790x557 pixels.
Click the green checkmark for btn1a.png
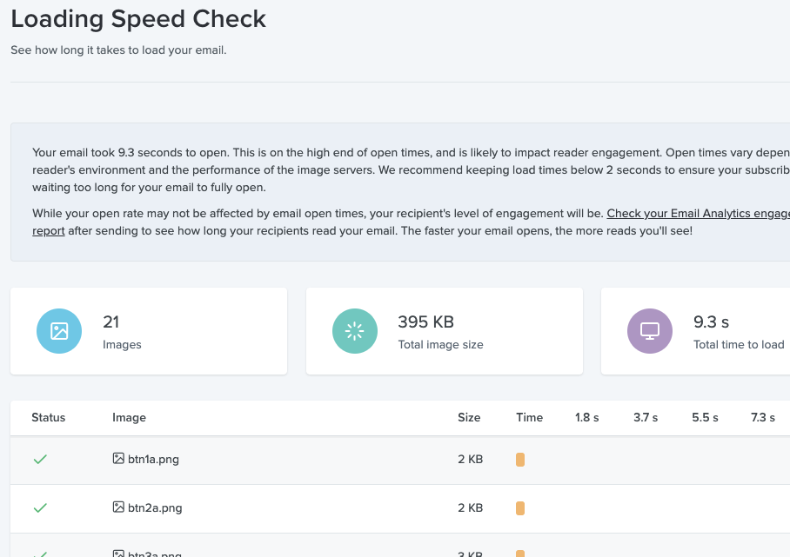pos(40,459)
